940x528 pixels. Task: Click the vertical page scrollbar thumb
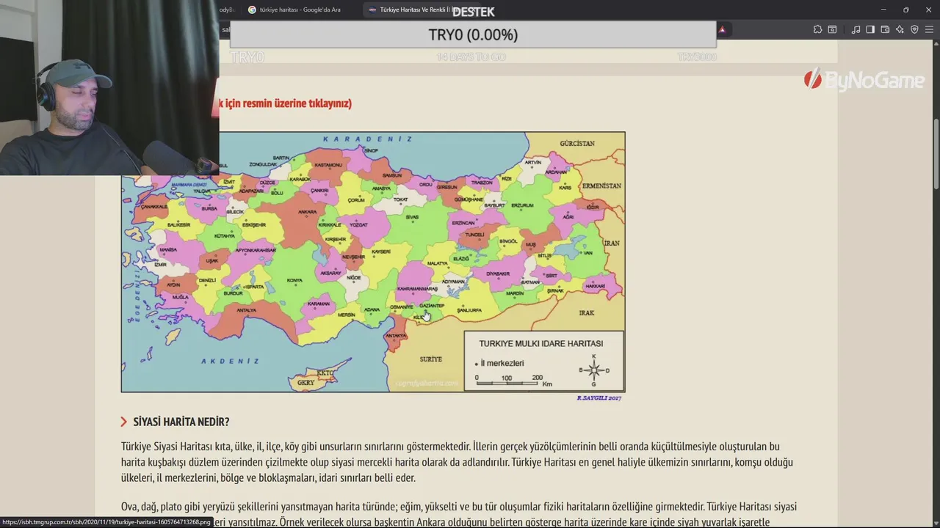(x=935, y=153)
